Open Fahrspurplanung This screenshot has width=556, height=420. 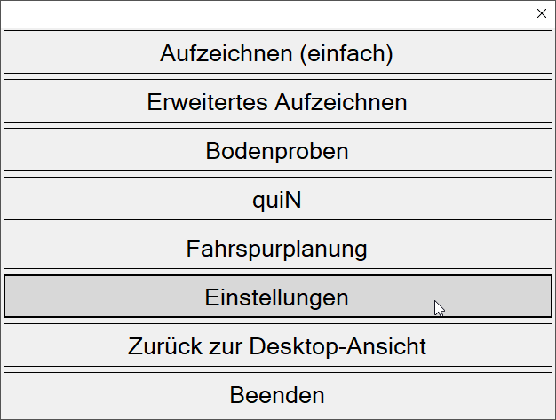point(277,249)
